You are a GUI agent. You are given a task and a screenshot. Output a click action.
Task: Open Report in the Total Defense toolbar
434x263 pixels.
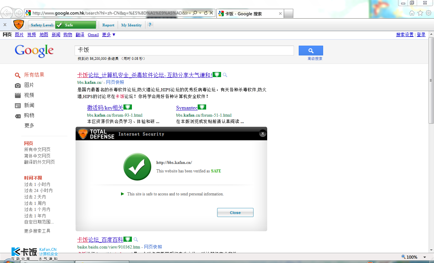coord(108,25)
